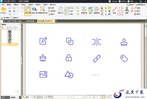Screen dimensions: 147x99
Task: Set view to 实际大小 actual size
Action: [x=61, y=11]
